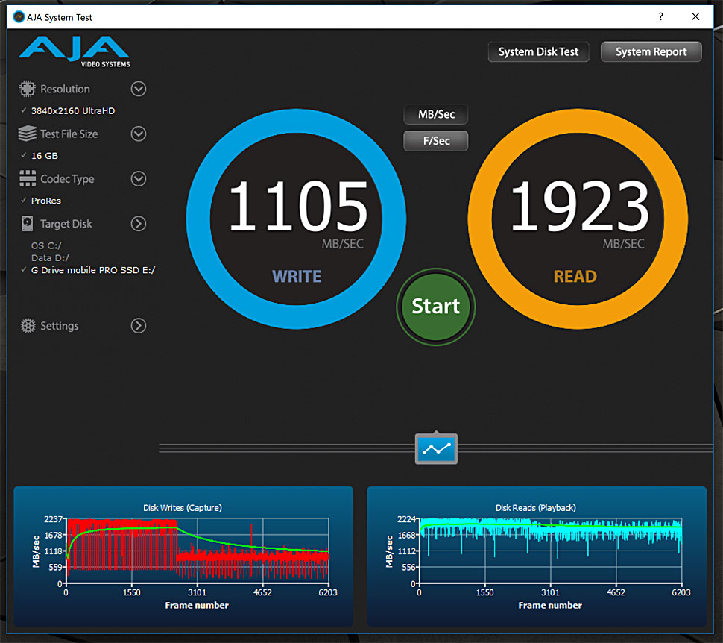Click the Settings gear icon
Image resolution: width=723 pixels, height=643 pixels.
tap(28, 326)
